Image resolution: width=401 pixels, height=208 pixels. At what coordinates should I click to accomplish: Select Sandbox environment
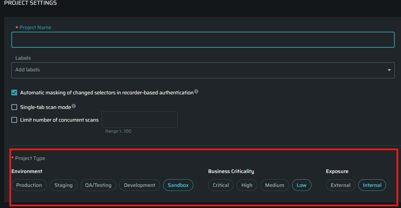coord(178,185)
